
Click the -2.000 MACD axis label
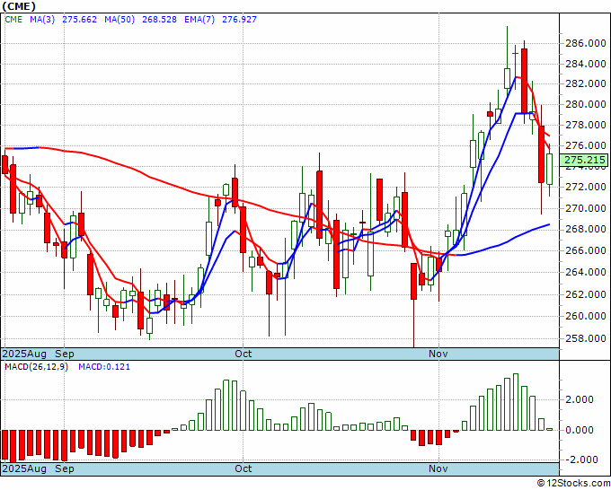[580, 459]
